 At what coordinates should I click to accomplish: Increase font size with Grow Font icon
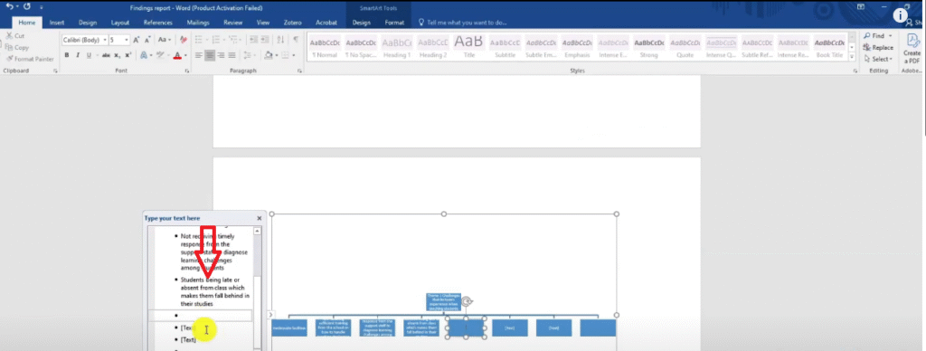tap(136, 40)
